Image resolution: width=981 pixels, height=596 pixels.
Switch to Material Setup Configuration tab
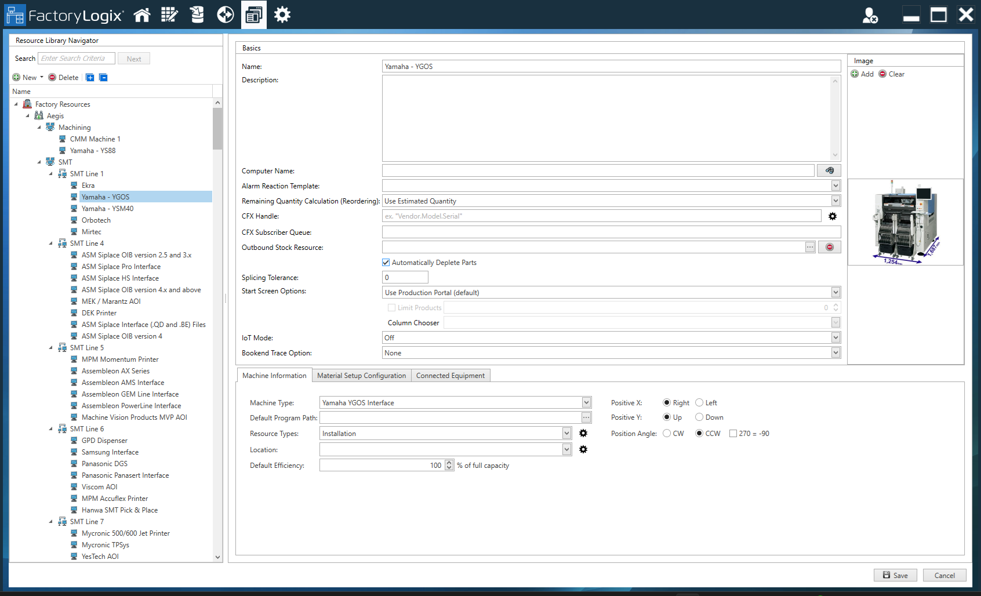click(361, 375)
